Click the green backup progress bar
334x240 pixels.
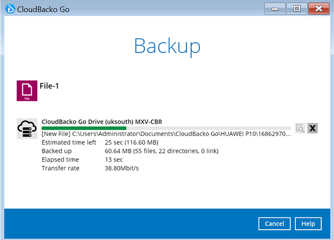click(166, 128)
